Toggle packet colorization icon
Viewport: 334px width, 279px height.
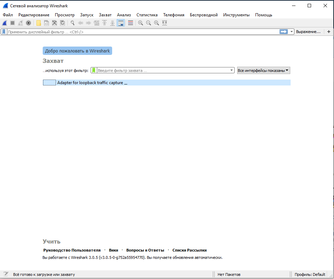[x=131, y=23]
